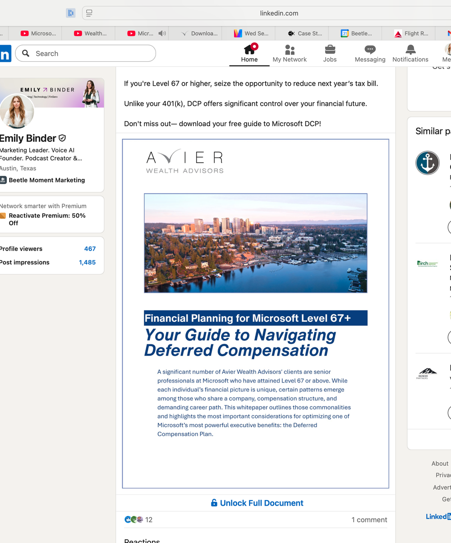This screenshot has width=451, height=543.
Task: Click the 'Austin, Texas' location text
Action: [x=18, y=168]
